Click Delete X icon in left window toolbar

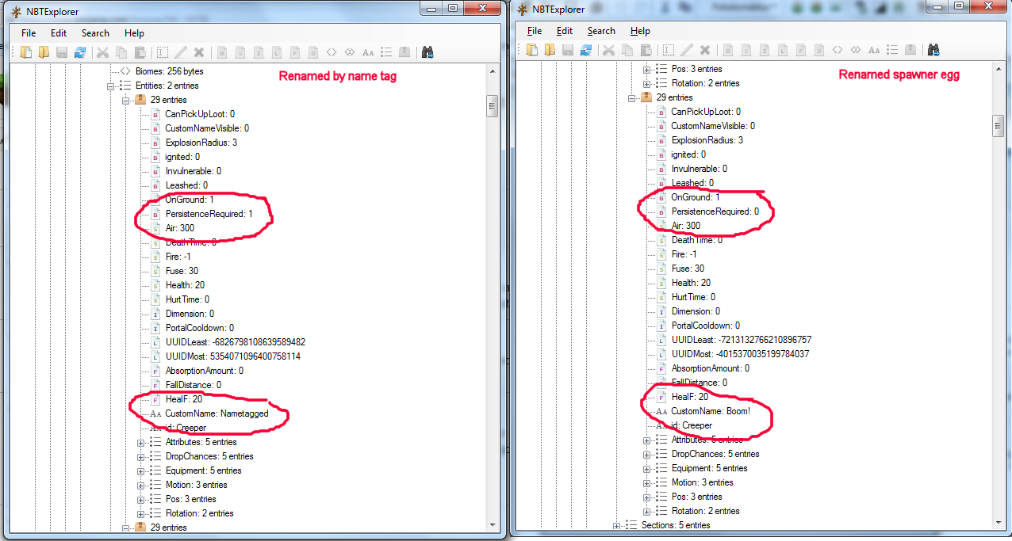198,52
